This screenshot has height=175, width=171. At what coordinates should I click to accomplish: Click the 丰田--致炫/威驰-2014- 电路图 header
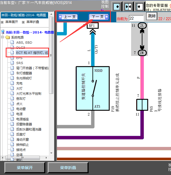pyautogui.click(x=25, y=15)
